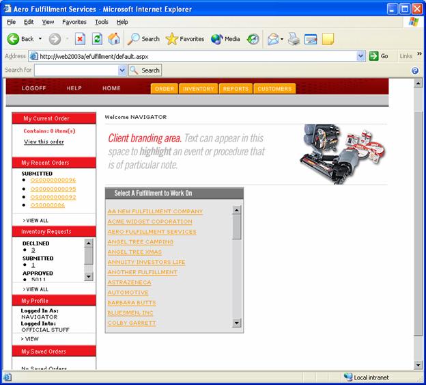Click the IE title bar icon
426x385 pixels.
(8, 9)
